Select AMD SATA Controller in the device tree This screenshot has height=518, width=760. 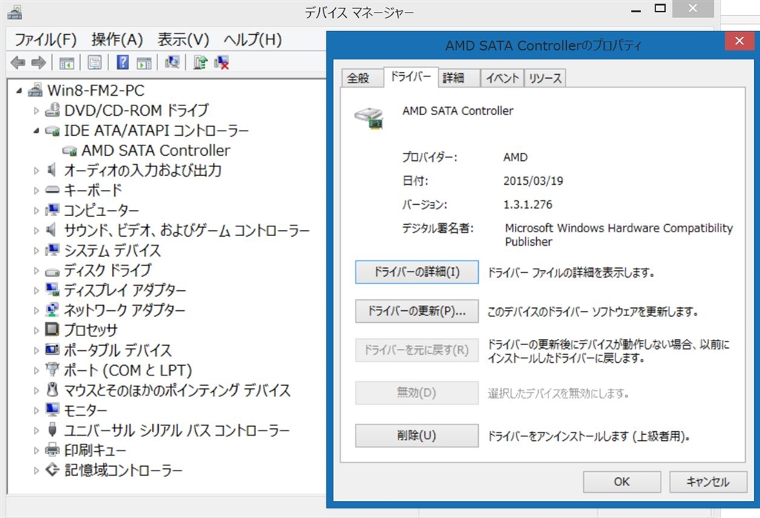[x=156, y=151]
